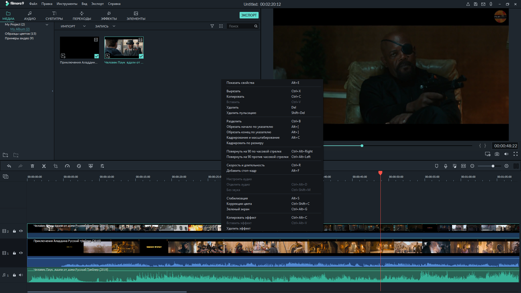521x293 pixels.
Task: Add a new folder in media panel
Action: pyautogui.click(x=5, y=155)
